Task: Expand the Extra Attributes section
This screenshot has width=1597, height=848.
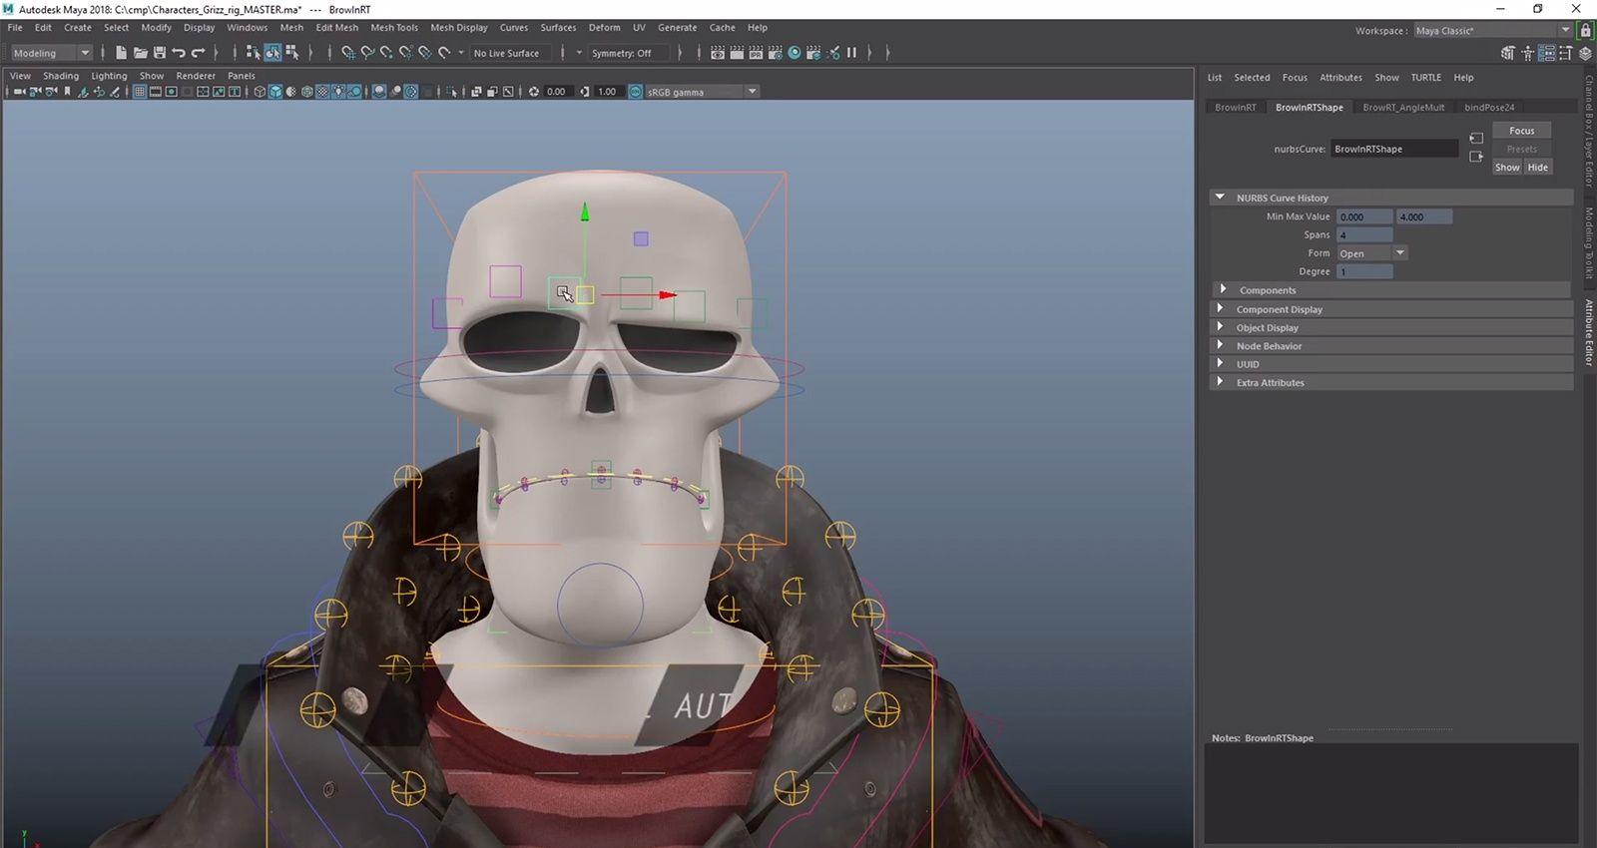Action: pyautogui.click(x=1220, y=381)
